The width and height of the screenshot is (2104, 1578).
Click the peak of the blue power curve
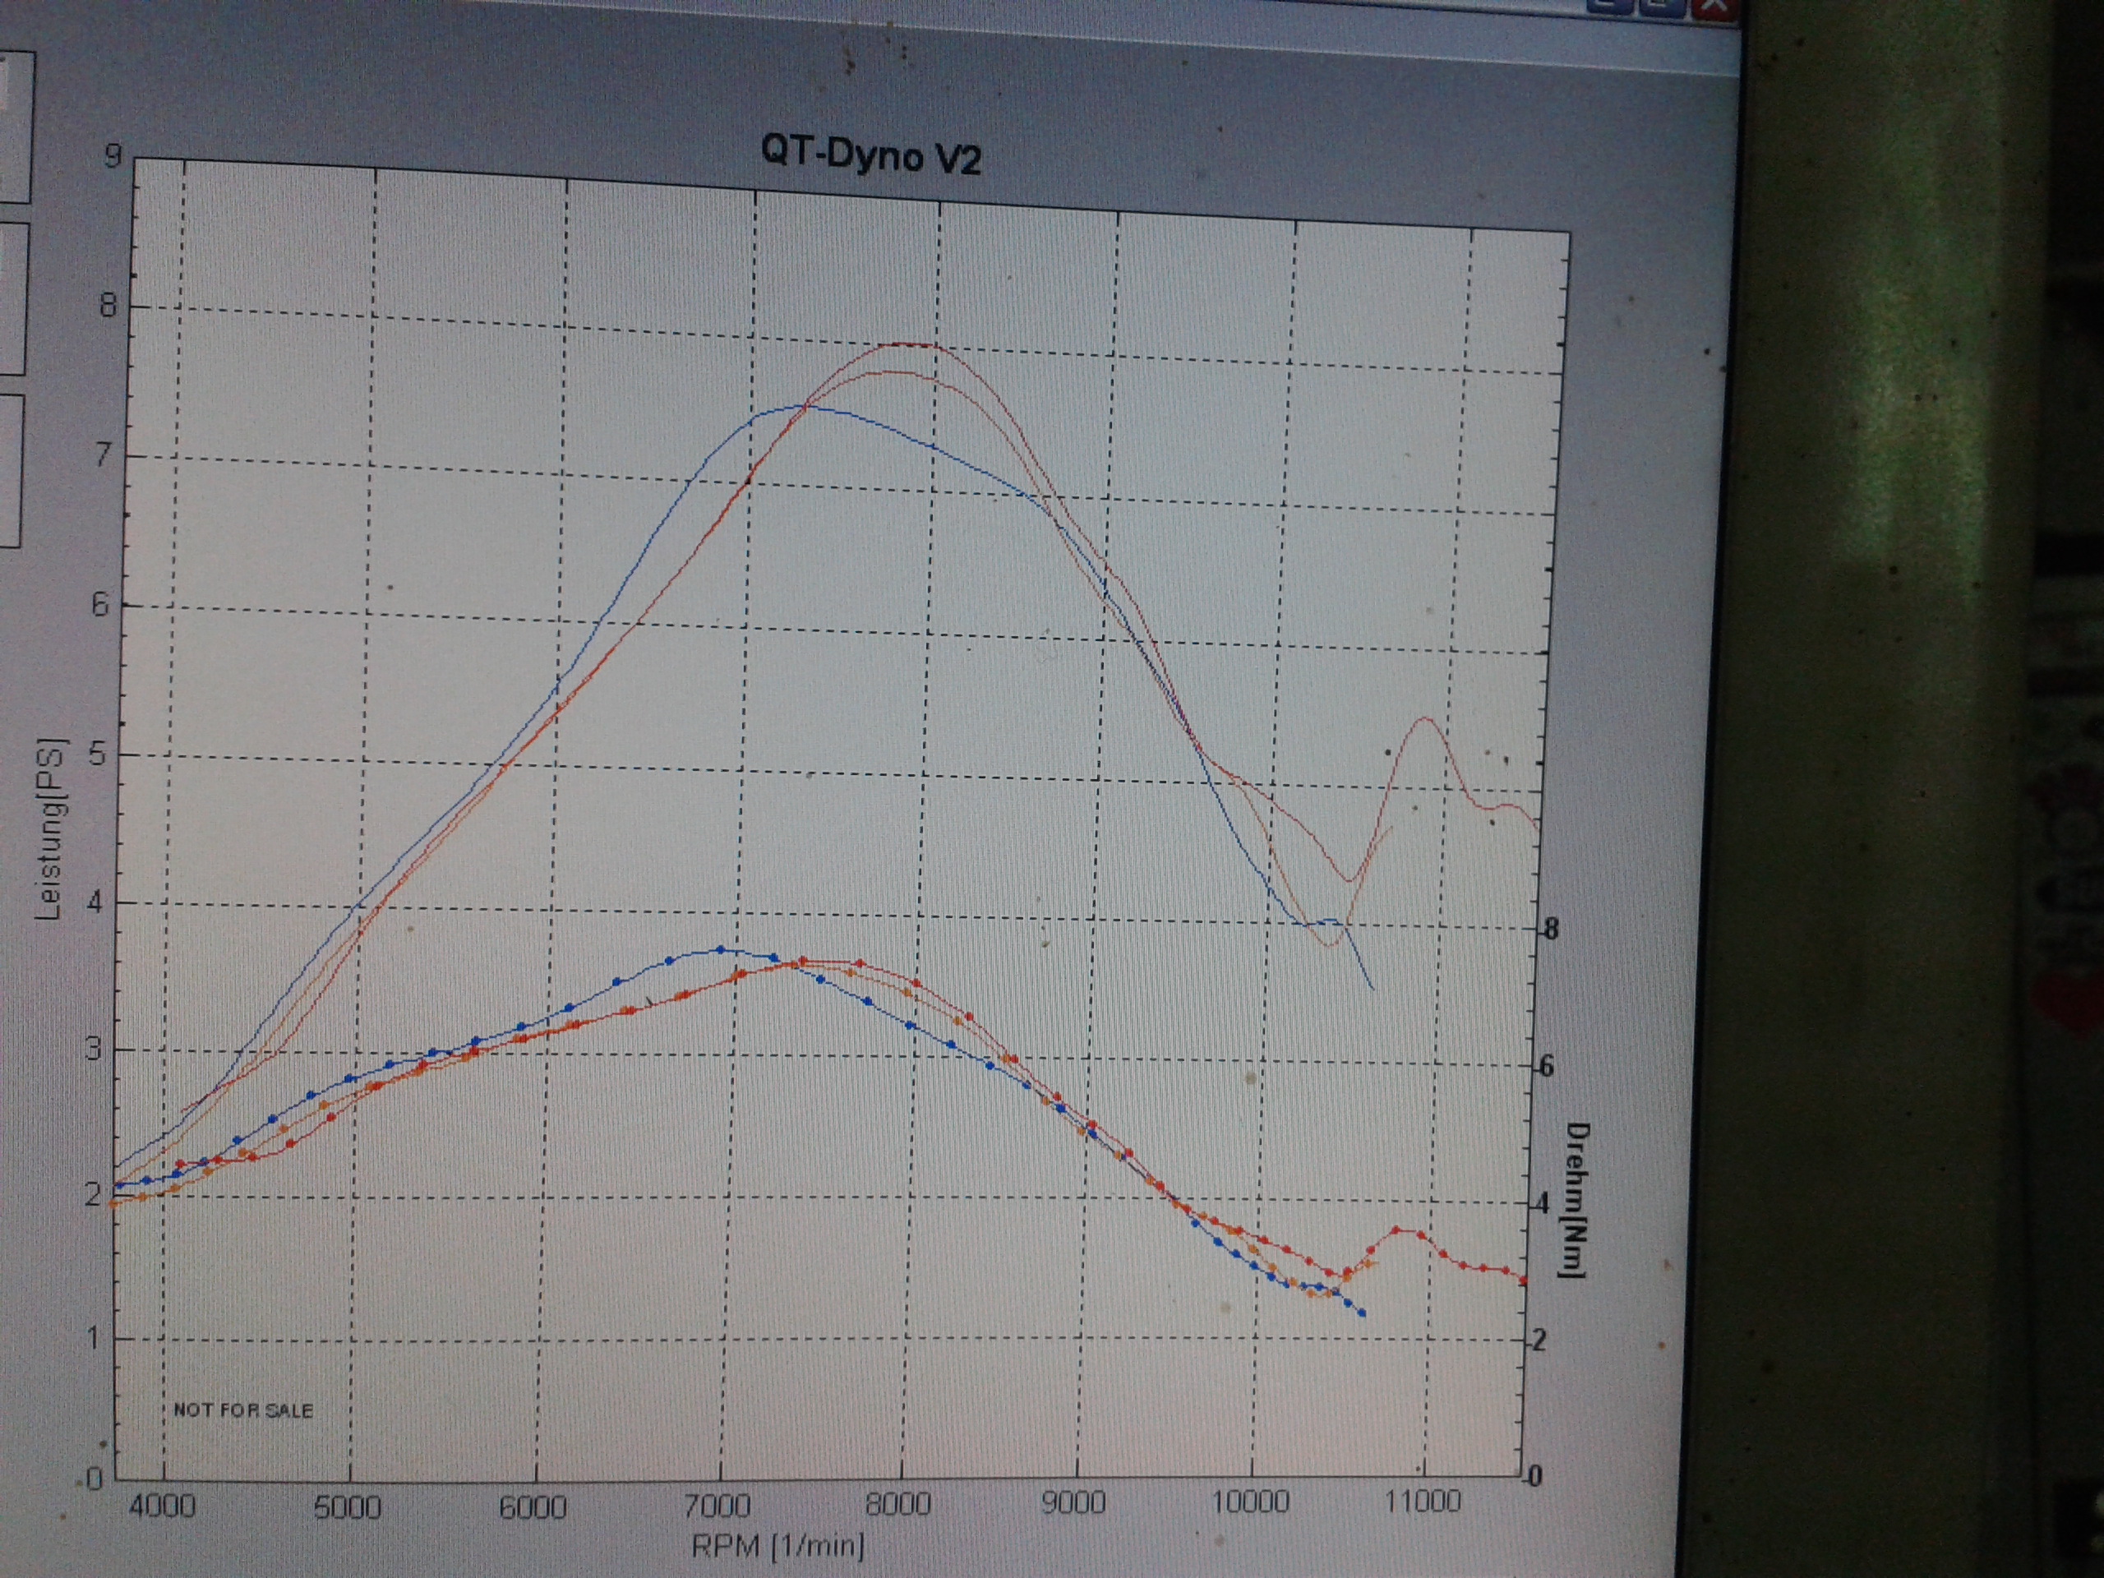(x=799, y=406)
